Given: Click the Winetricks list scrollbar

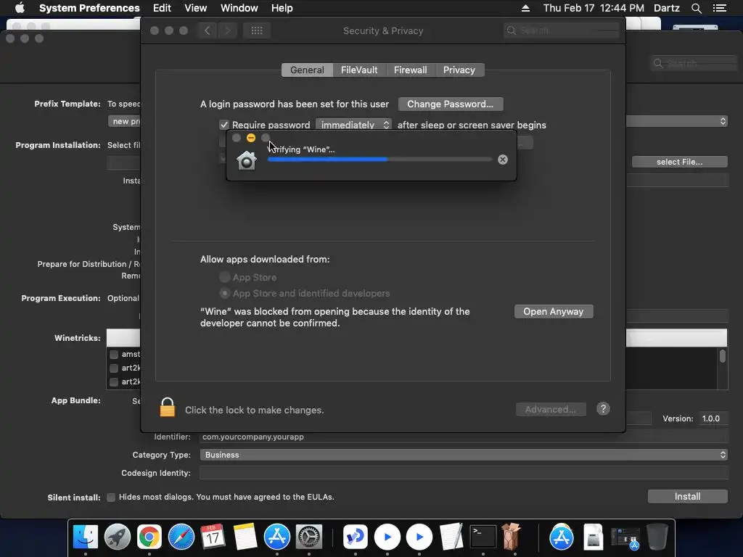Looking at the screenshot, I should point(723,356).
